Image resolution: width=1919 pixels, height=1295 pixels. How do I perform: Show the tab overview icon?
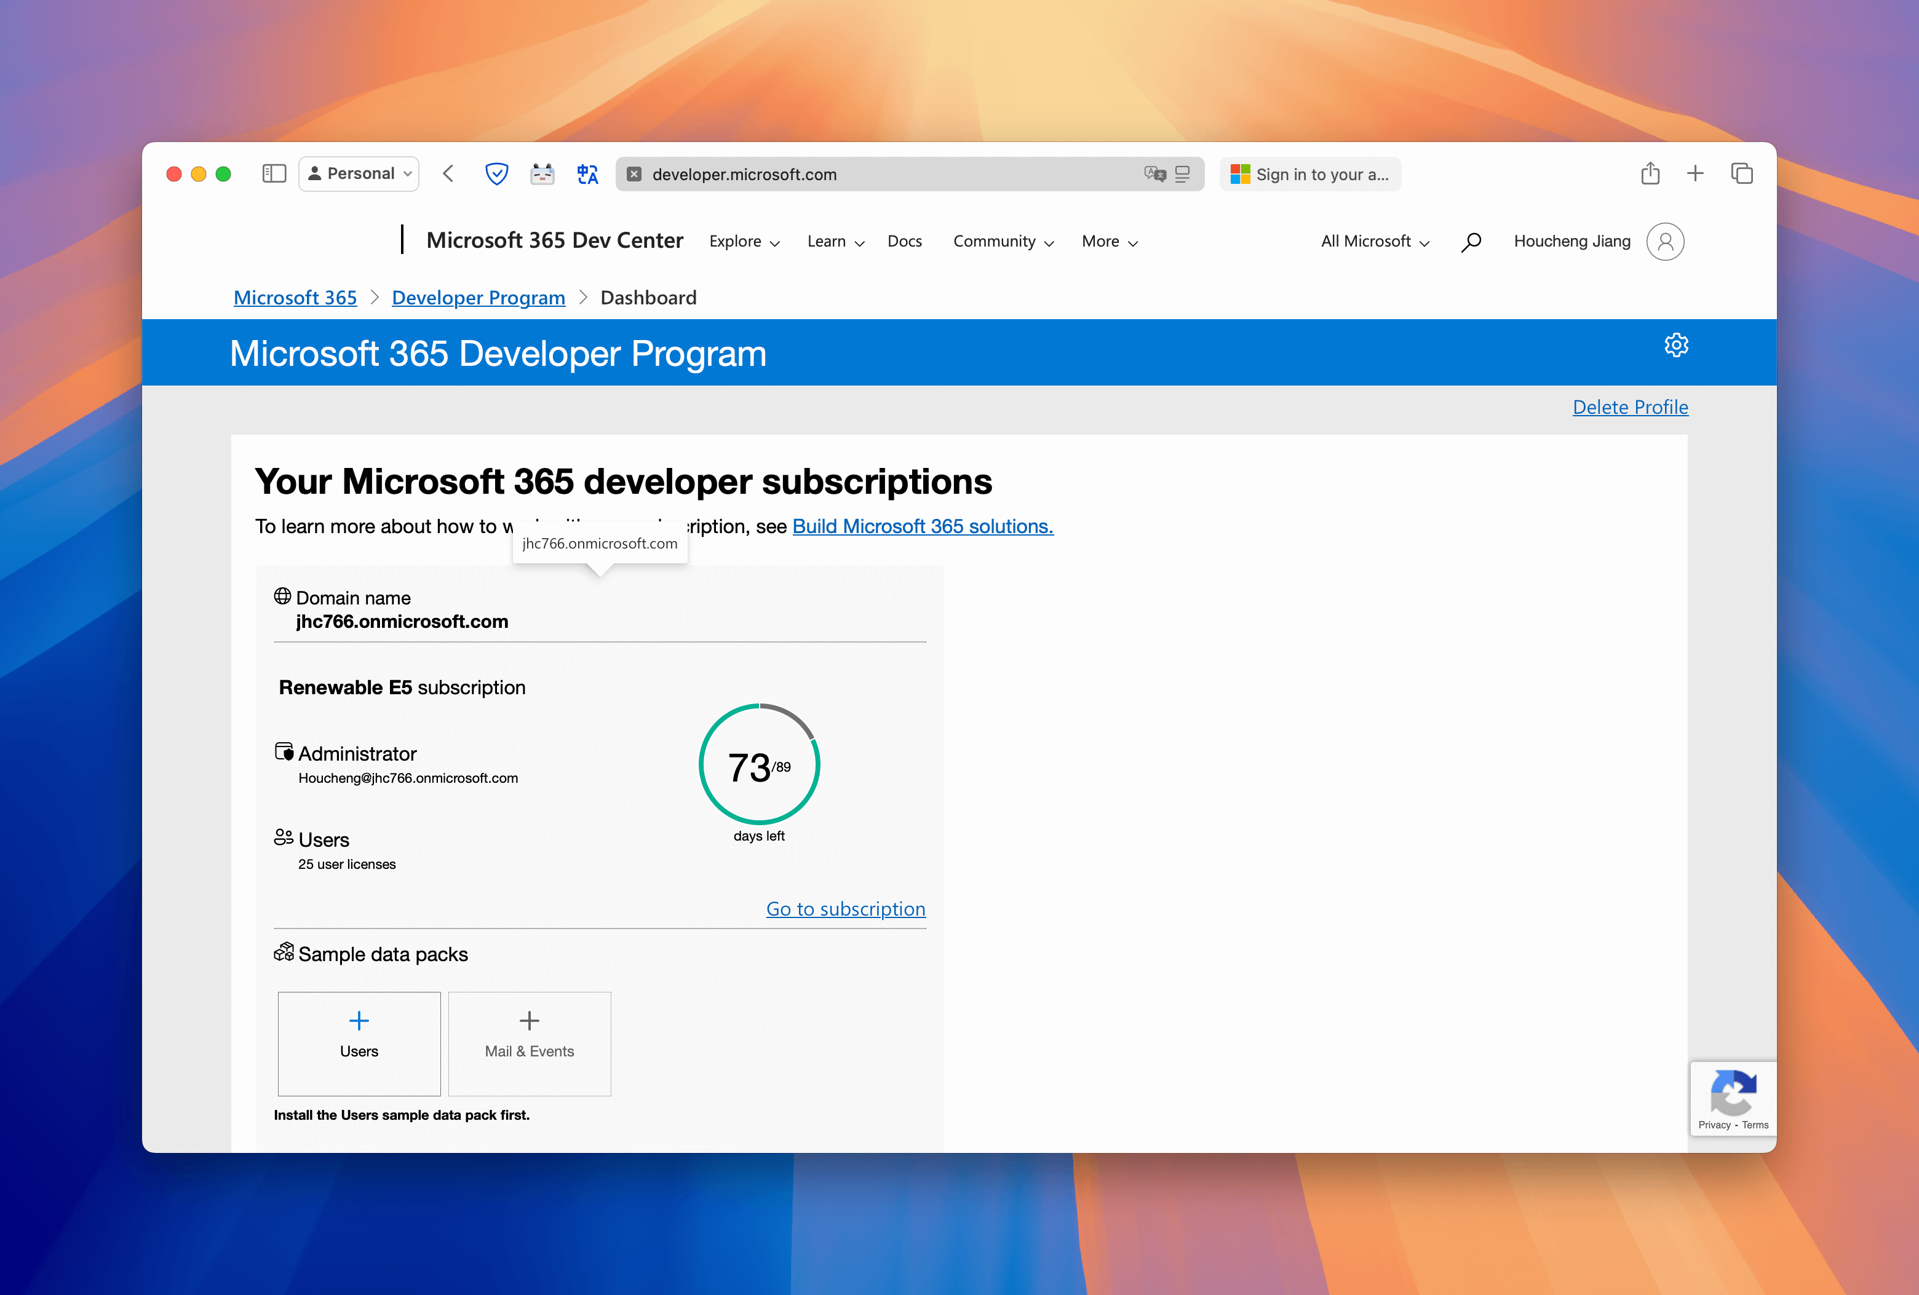point(1741,173)
